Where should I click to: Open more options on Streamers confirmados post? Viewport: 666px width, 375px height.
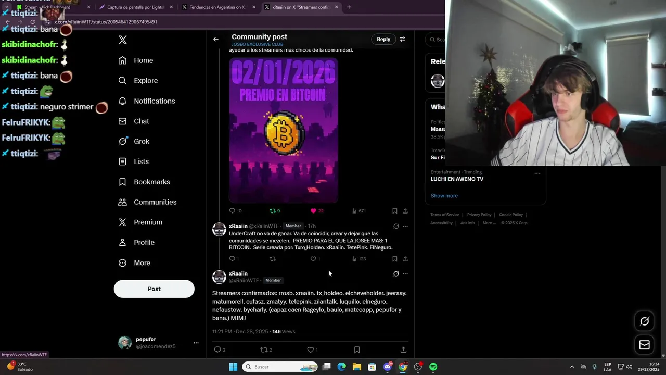point(405,273)
